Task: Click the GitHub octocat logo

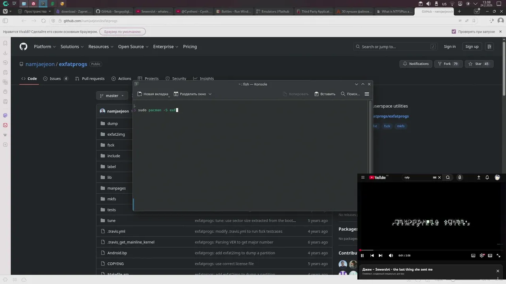Action: pyautogui.click(x=24, y=47)
